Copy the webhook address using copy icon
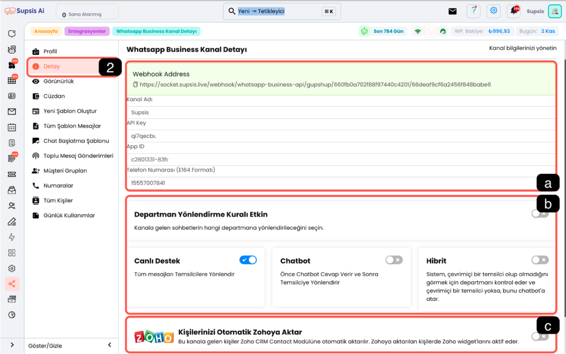Image resolution: width=566 pixels, height=354 pixels. (135, 84)
